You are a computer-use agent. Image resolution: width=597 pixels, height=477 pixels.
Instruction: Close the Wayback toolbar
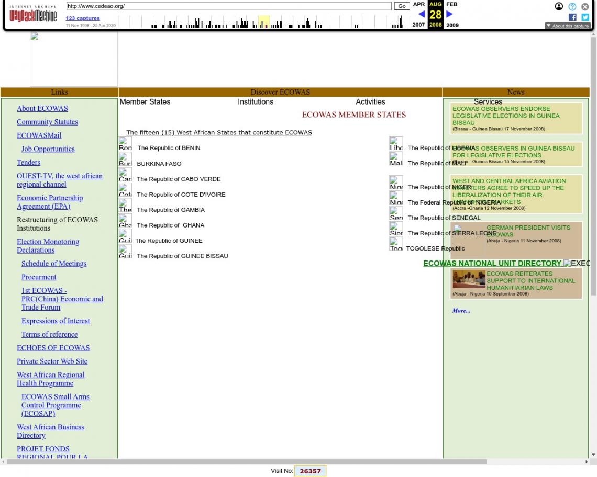coord(585,6)
